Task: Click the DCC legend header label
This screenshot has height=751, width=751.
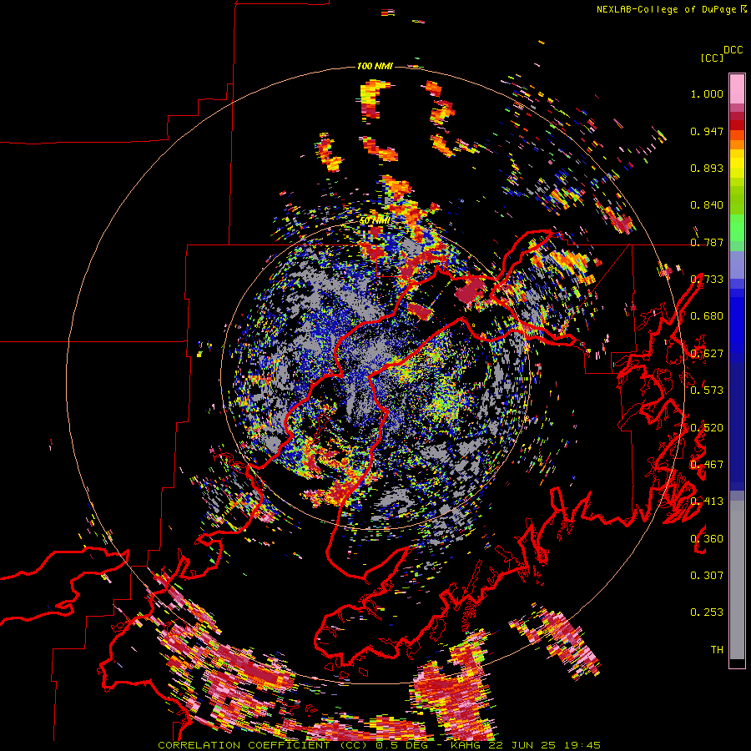Action: click(x=733, y=50)
